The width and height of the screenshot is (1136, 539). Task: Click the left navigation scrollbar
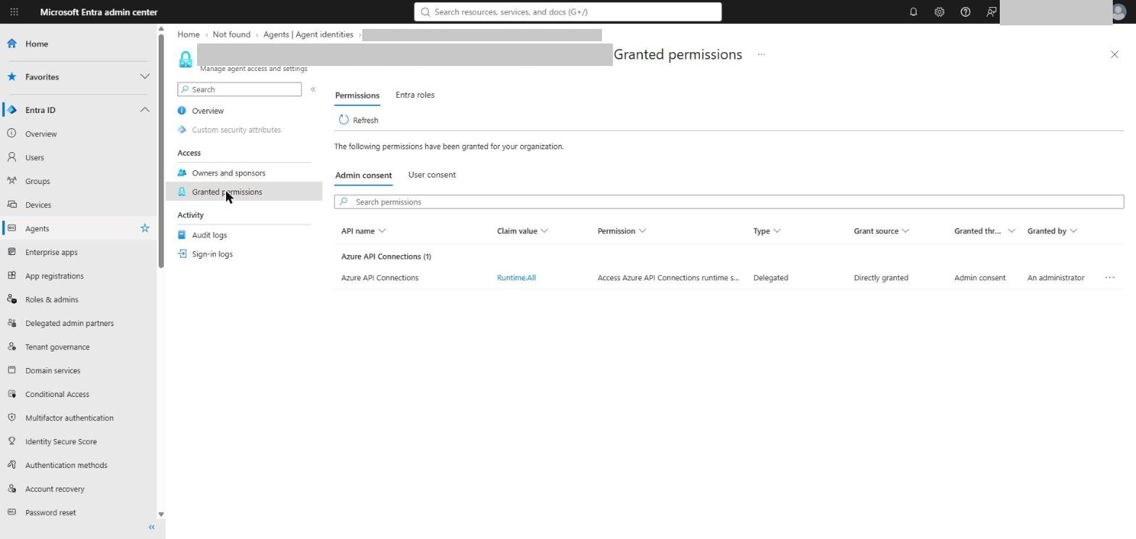pos(161,149)
